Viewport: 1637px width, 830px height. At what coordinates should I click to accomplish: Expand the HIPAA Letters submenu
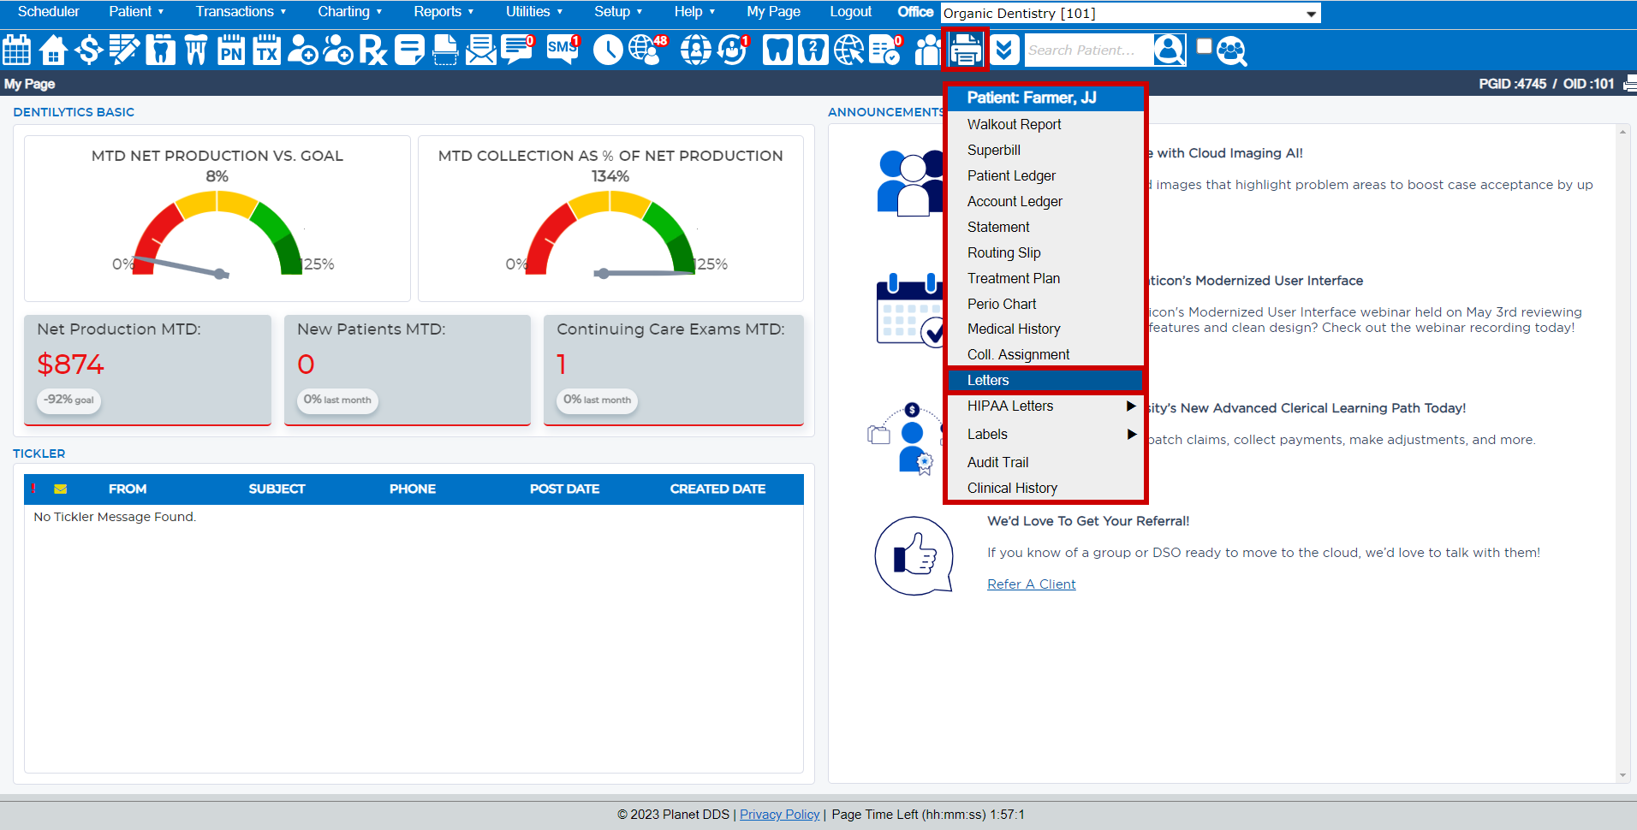point(1045,406)
